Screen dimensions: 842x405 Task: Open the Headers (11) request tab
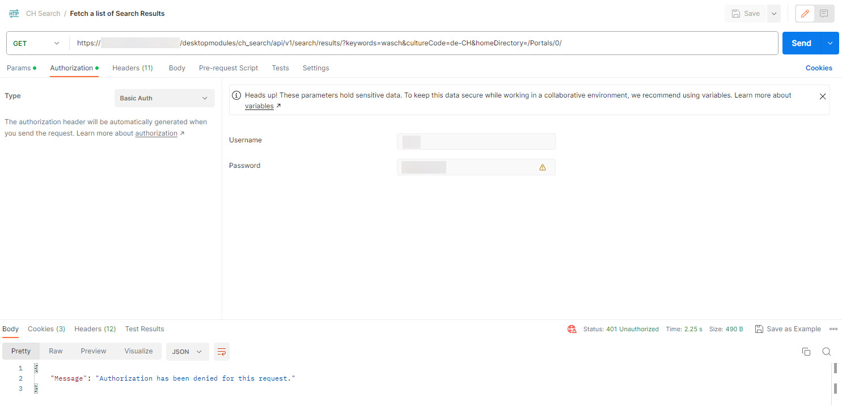[x=133, y=68]
